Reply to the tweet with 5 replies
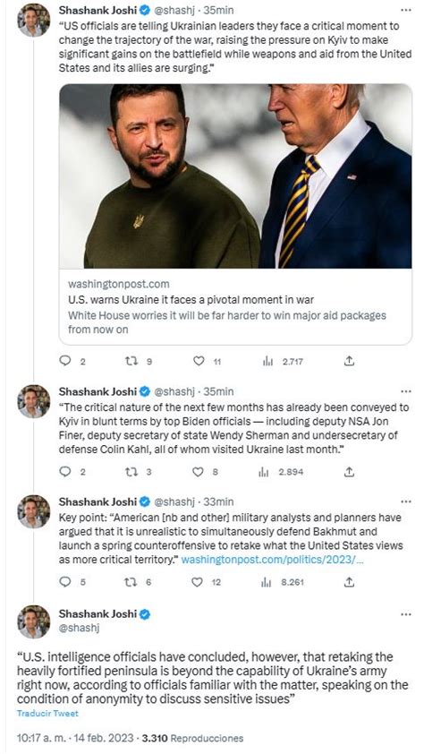 tap(64, 582)
